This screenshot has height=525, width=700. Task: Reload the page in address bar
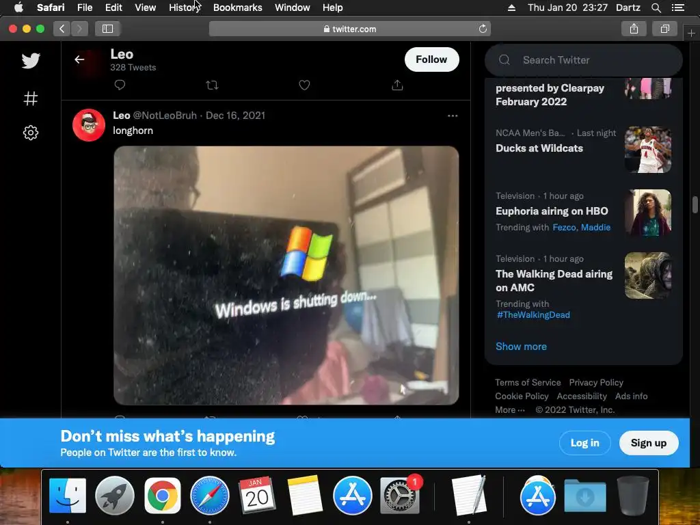(483, 29)
